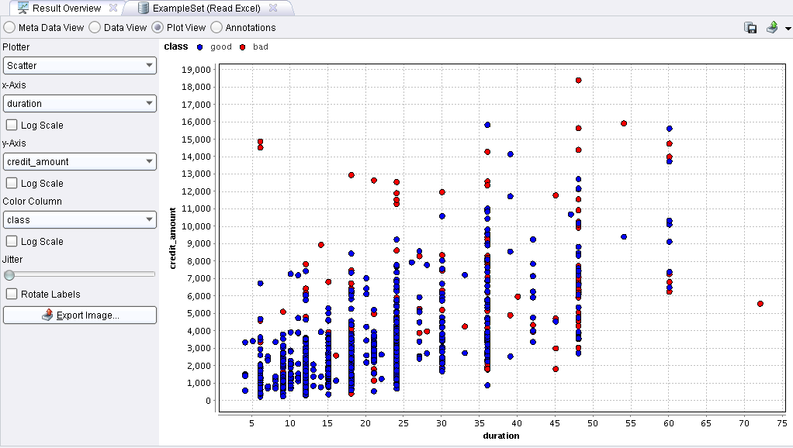
Task: Click the 19,000 y-axis tick label
Action: coord(196,70)
